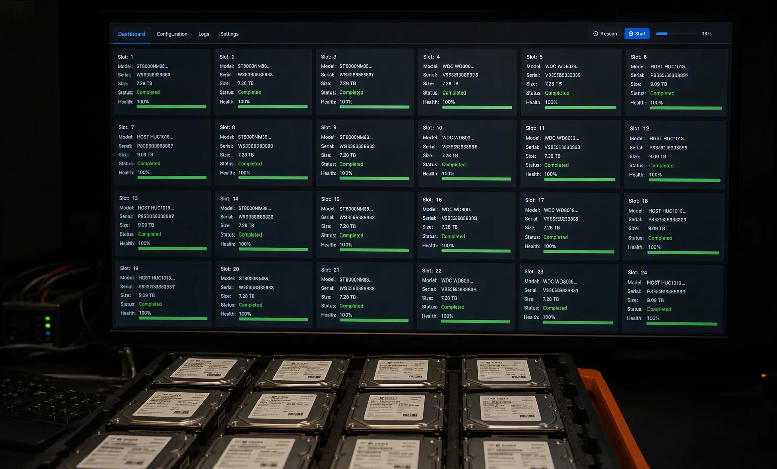Click the health bar in Slot 12 card

pyautogui.click(x=685, y=180)
